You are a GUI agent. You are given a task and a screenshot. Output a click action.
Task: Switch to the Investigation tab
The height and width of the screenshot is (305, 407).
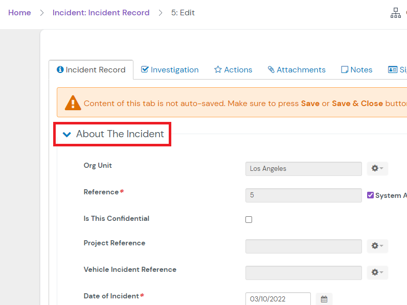[170, 70]
